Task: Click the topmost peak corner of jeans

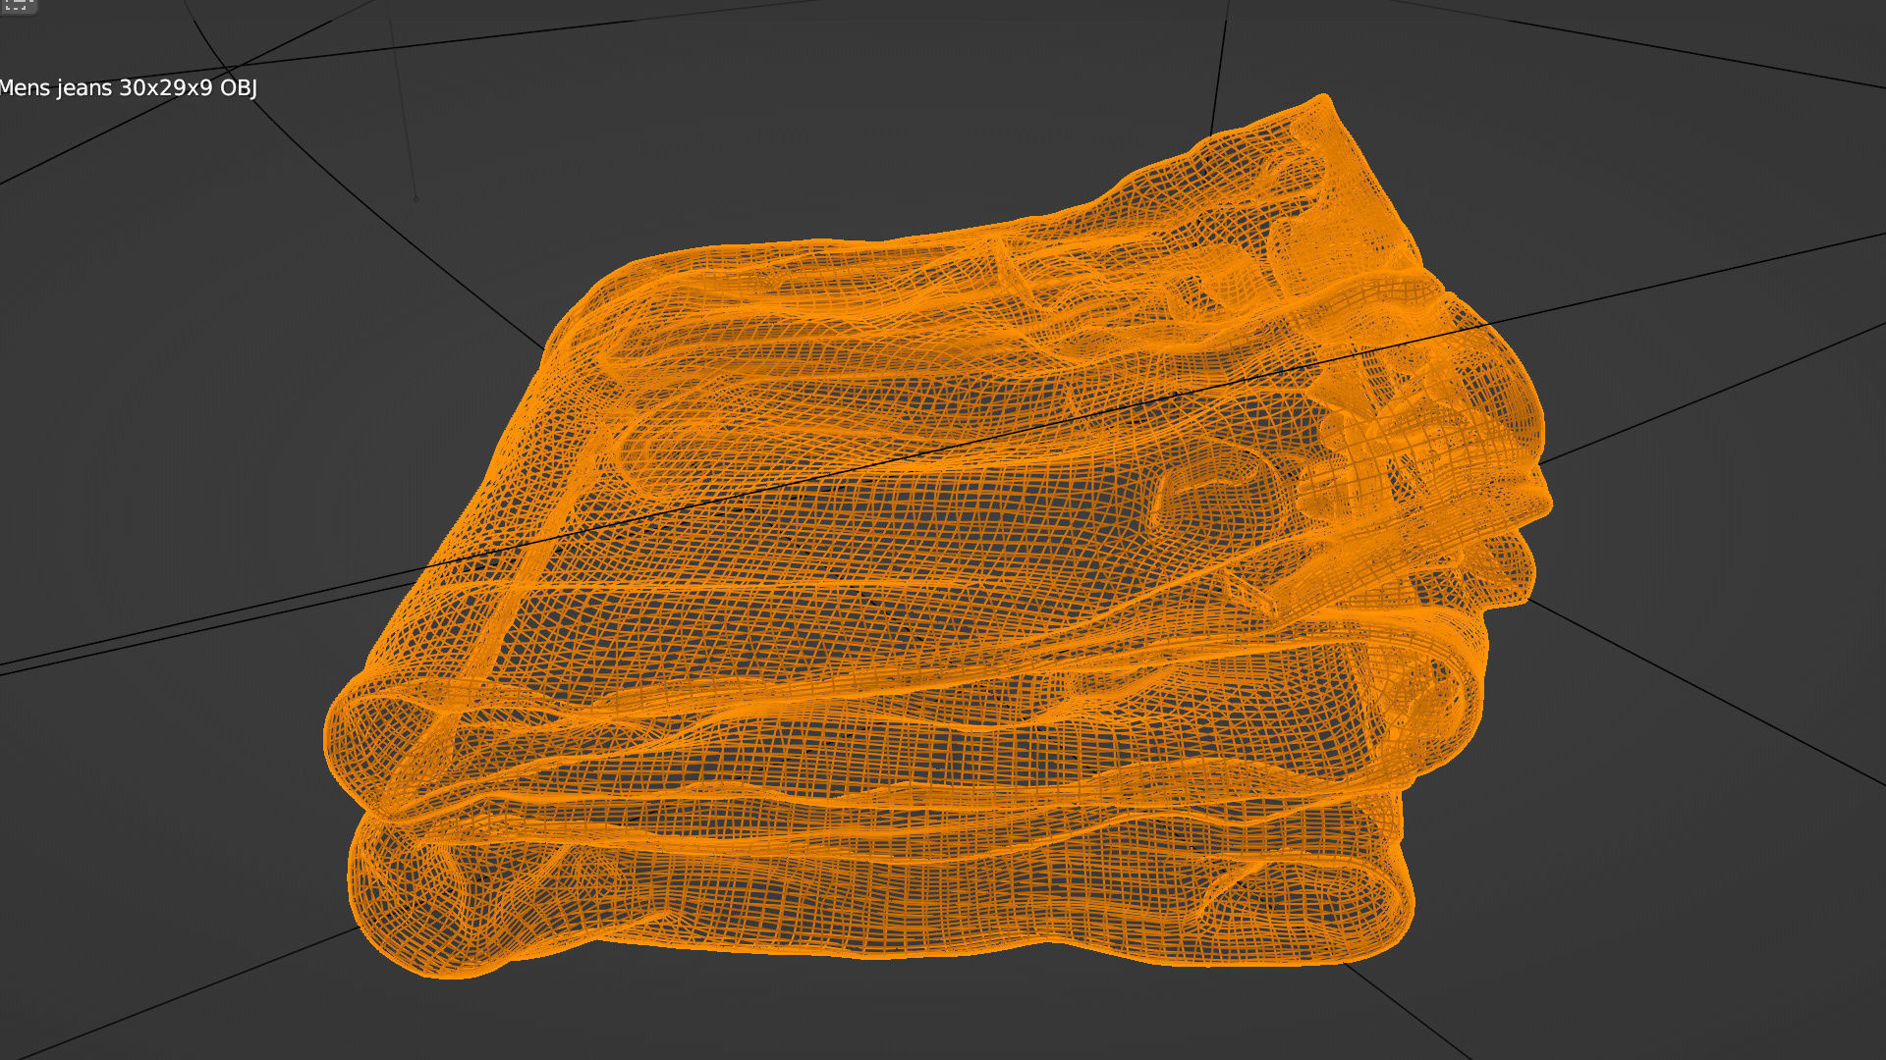Action: coord(1323,99)
